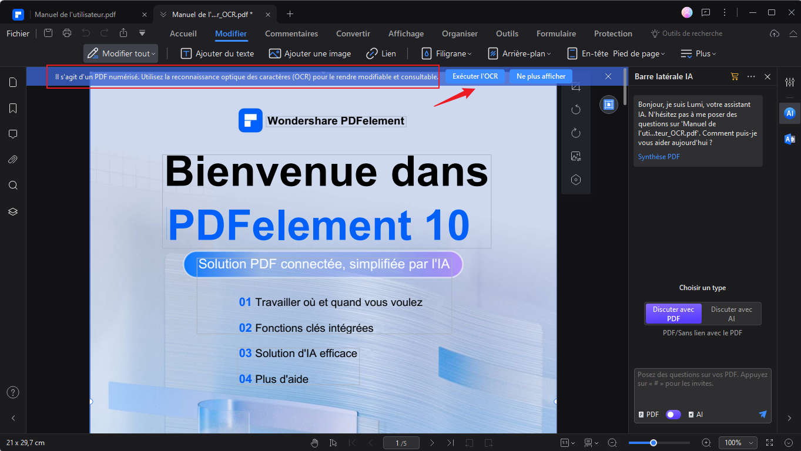The image size is (801, 451).
Task: Open the attachments paperclip panel icon
Action: click(x=13, y=159)
